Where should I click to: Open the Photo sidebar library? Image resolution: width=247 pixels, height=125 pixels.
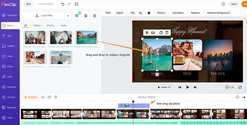7,66
